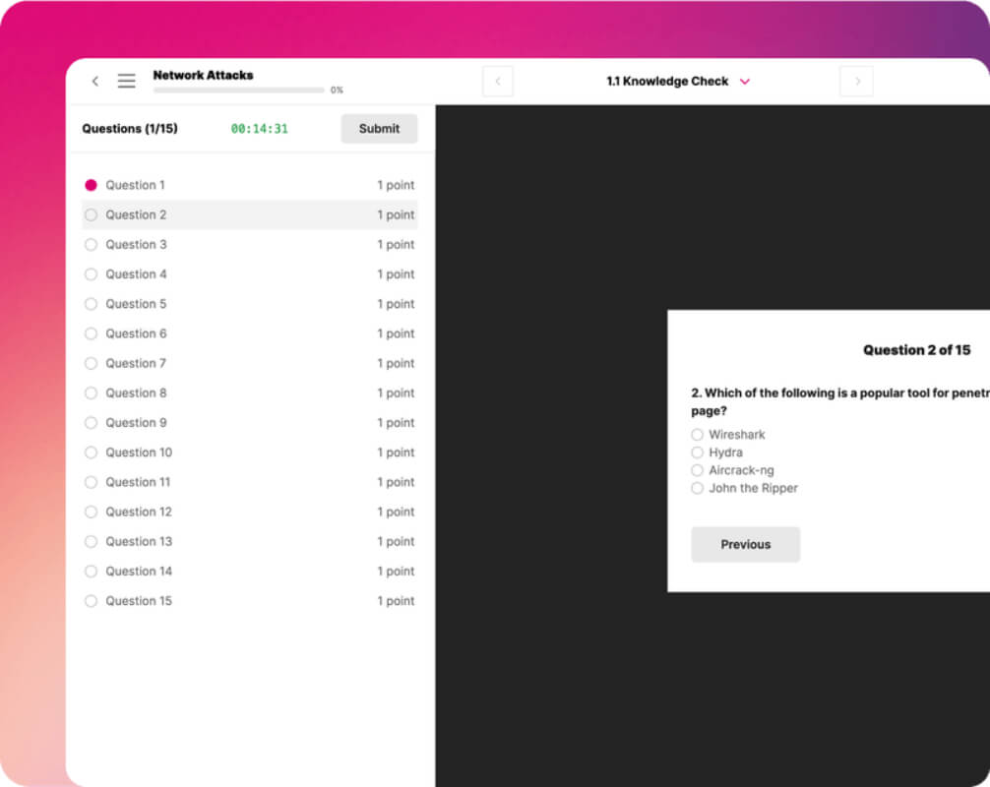The image size is (990, 787).
Task: Jump to Question 2 in list
Action: [249, 214]
